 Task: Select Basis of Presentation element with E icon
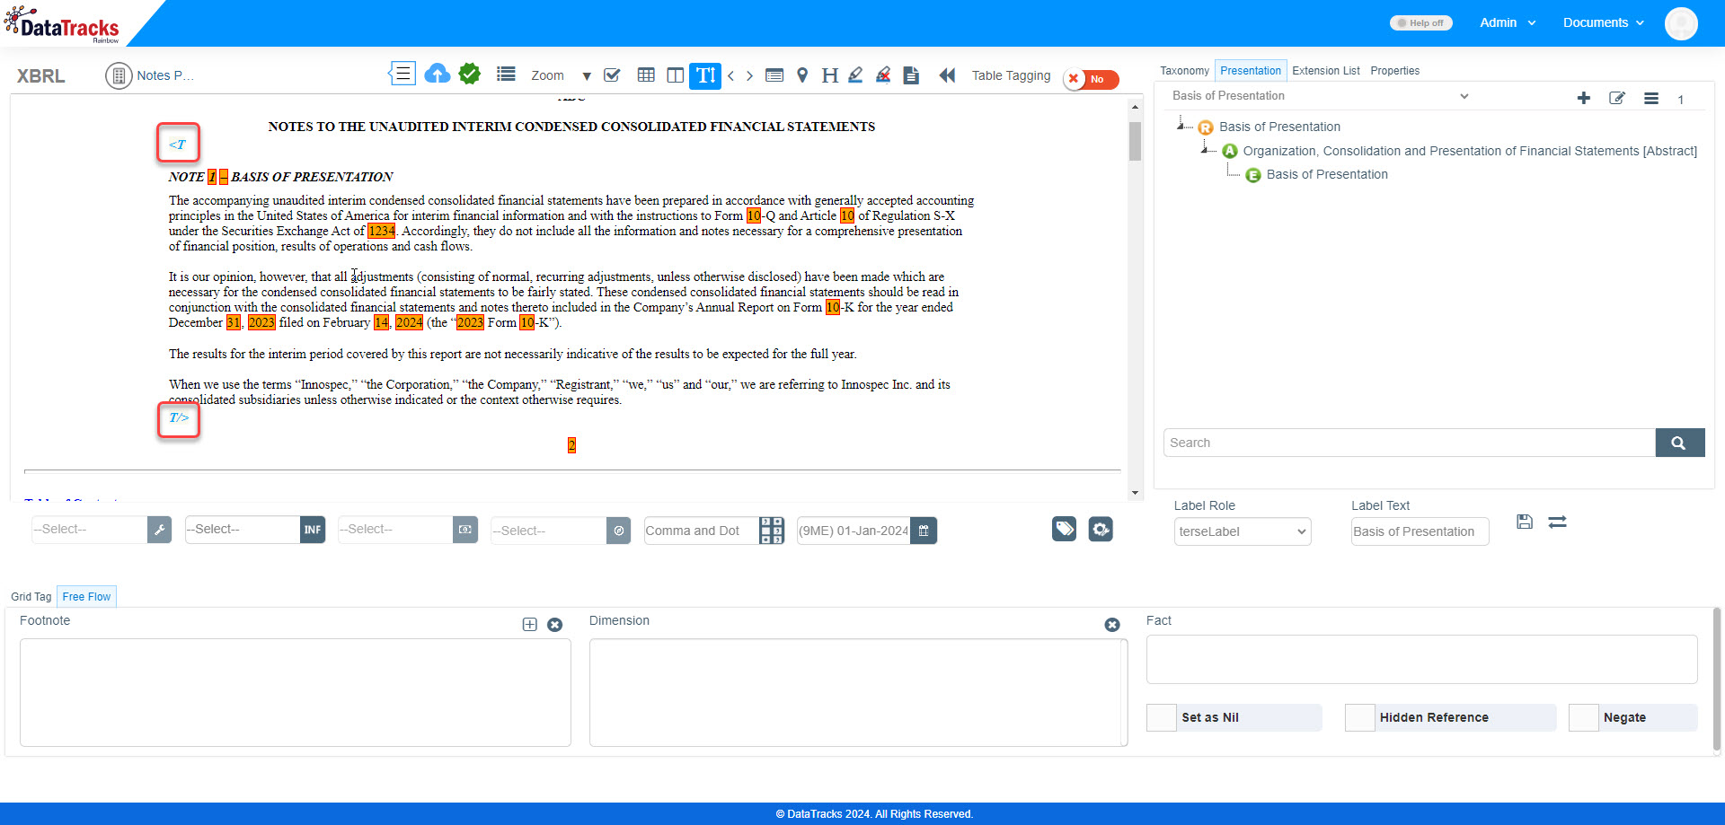tap(1317, 174)
